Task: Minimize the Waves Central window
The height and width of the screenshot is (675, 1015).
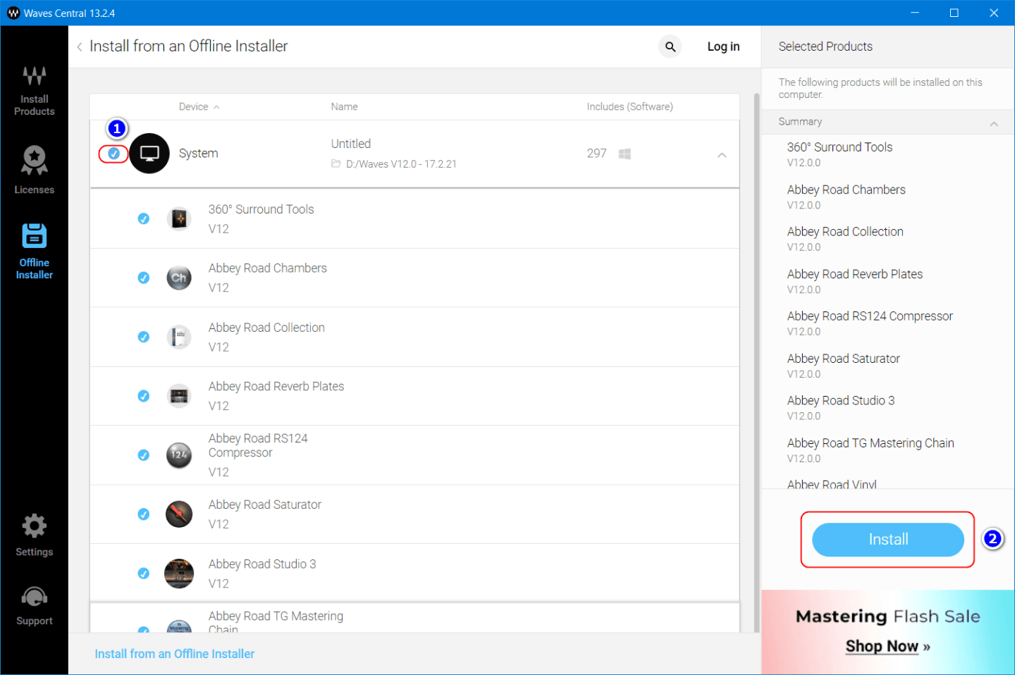Action: (915, 13)
